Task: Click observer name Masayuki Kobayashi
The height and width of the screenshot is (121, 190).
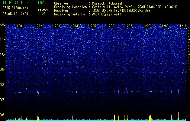Action: [108, 3]
